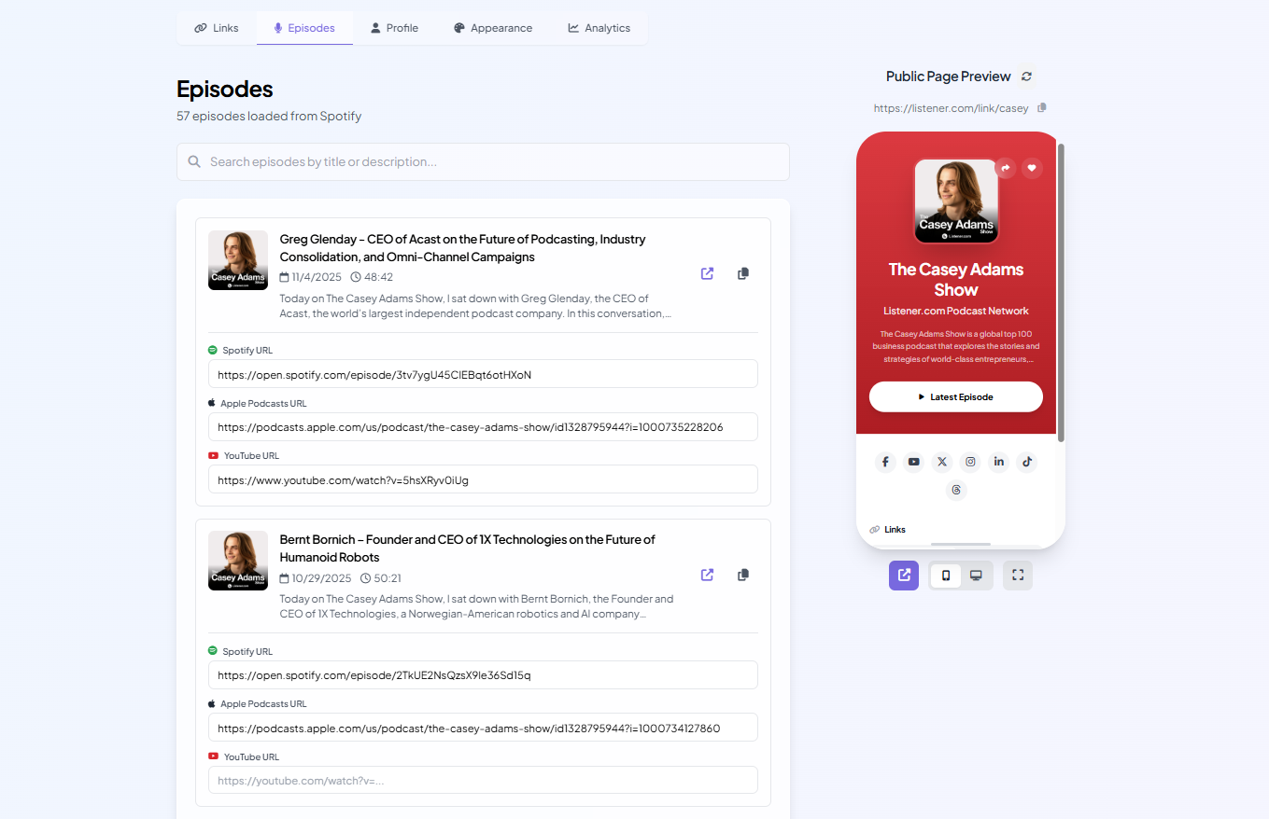Image resolution: width=1269 pixels, height=819 pixels.
Task: Go to the Appearance tab
Action: tap(492, 28)
